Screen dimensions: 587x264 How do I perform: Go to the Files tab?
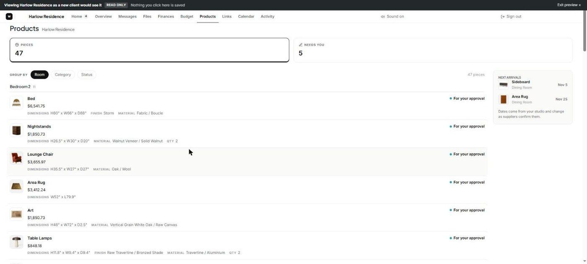click(x=147, y=16)
